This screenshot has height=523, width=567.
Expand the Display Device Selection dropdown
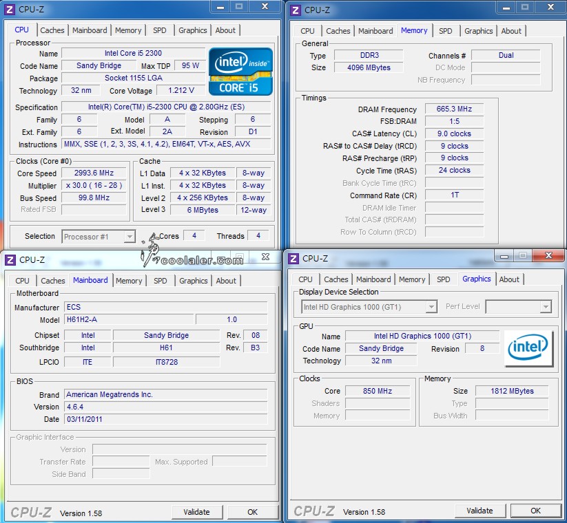tap(369, 307)
